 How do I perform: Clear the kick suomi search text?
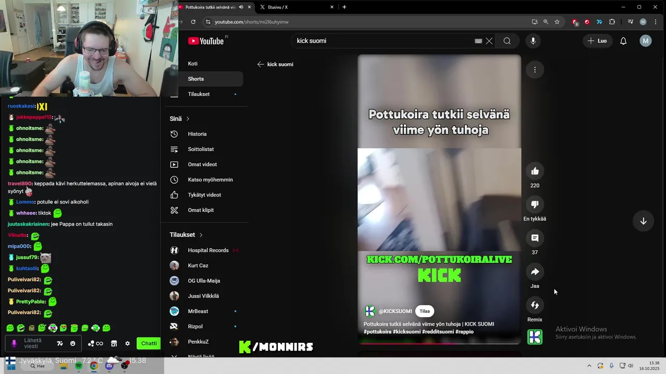tap(489, 41)
